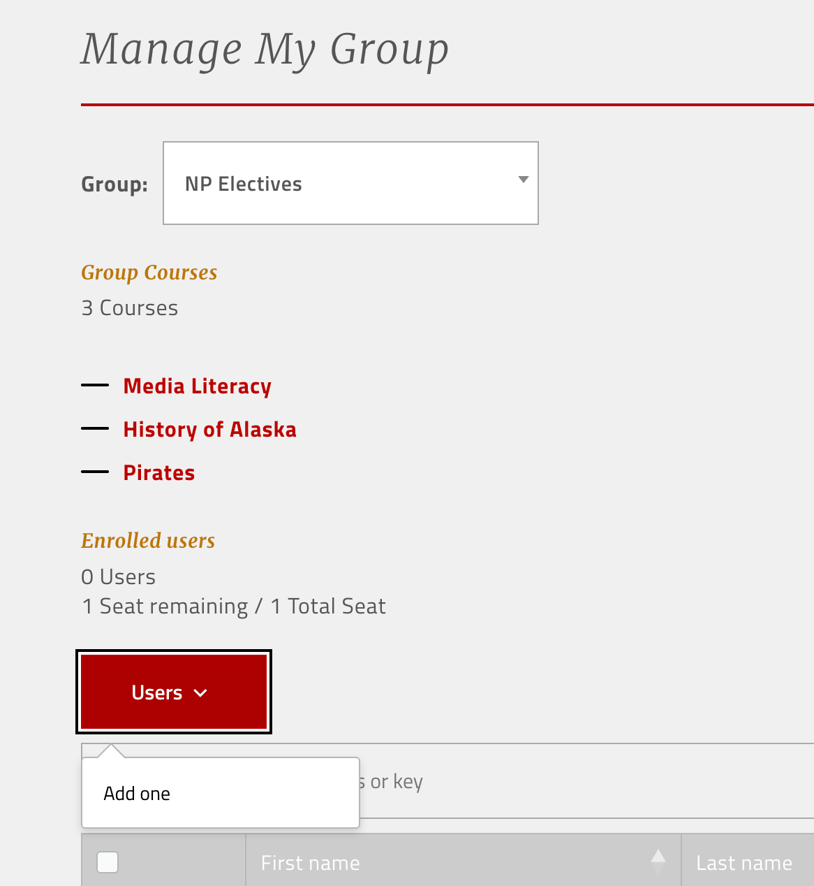Sort the table by First name column

point(463,862)
